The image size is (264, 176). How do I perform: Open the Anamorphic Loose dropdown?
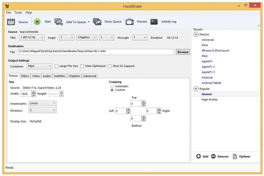(x=43, y=103)
